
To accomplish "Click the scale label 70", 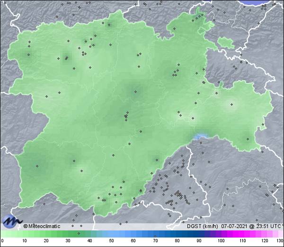I will pyautogui.click(x=155, y=241).
